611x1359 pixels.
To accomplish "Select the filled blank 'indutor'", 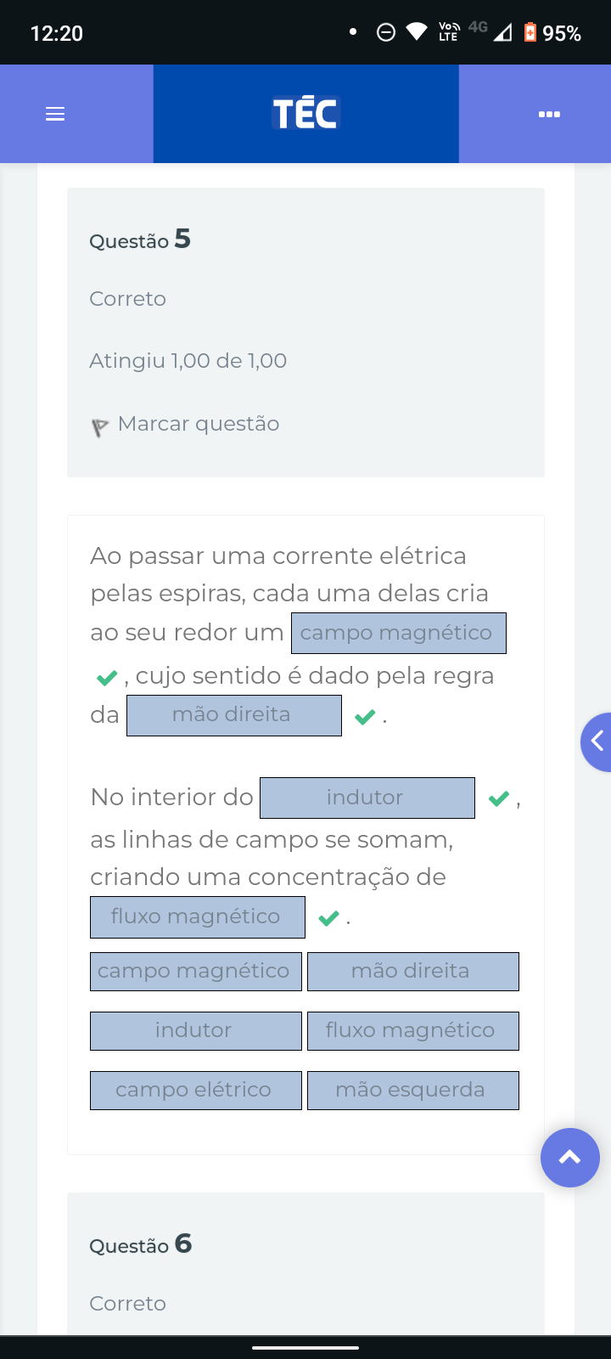I will tap(367, 798).
